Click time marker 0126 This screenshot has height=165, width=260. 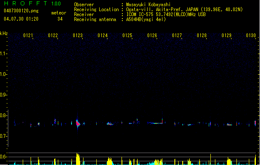[152, 35]
